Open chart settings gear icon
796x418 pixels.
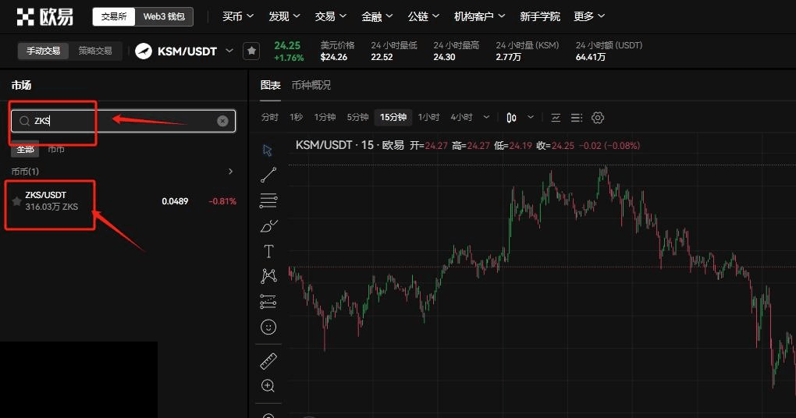598,118
